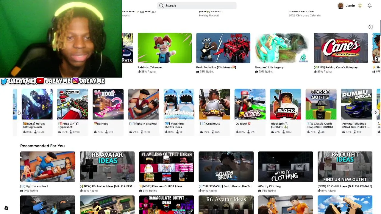This screenshot has height=214, width=381.
Task: Open Rabbids: Takeover thumbnail
Action: [x=165, y=48]
